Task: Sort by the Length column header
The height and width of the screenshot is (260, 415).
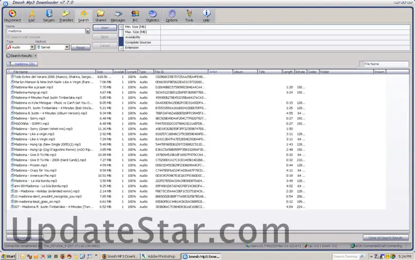Action: point(288,72)
